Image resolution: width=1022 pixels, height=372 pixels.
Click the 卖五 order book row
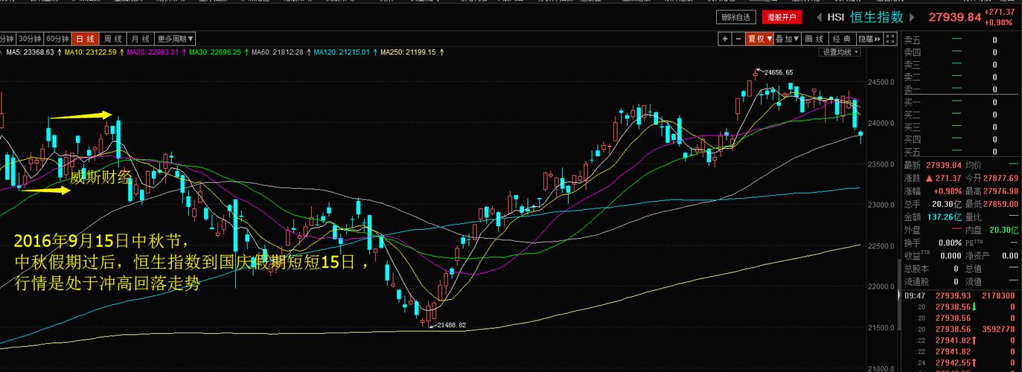click(961, 39)
